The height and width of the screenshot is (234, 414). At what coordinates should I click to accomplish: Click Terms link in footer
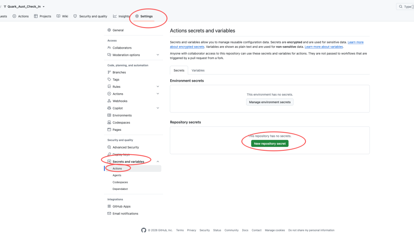point(180,230)
